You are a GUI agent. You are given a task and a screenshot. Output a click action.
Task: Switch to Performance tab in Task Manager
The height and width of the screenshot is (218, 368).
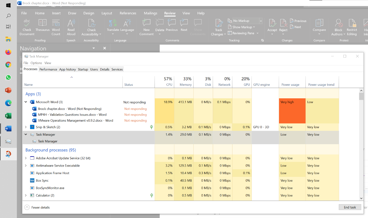[48, 69]
